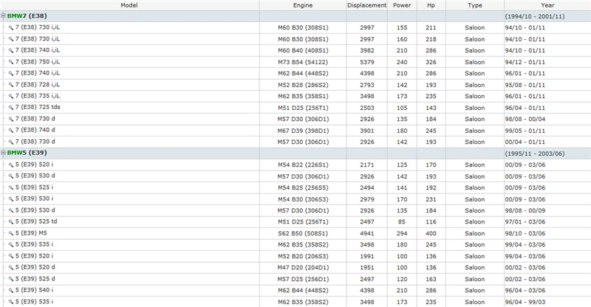Click engine cell M60 B40 (408S1)
The height and width of the screenshot is (307, 591).
point(303,50)
